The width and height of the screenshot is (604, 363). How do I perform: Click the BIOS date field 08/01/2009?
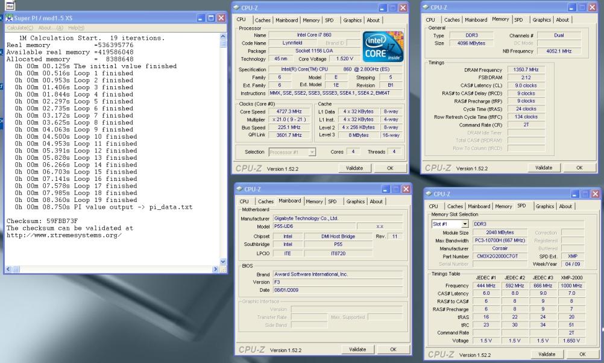tap(338, 290)
